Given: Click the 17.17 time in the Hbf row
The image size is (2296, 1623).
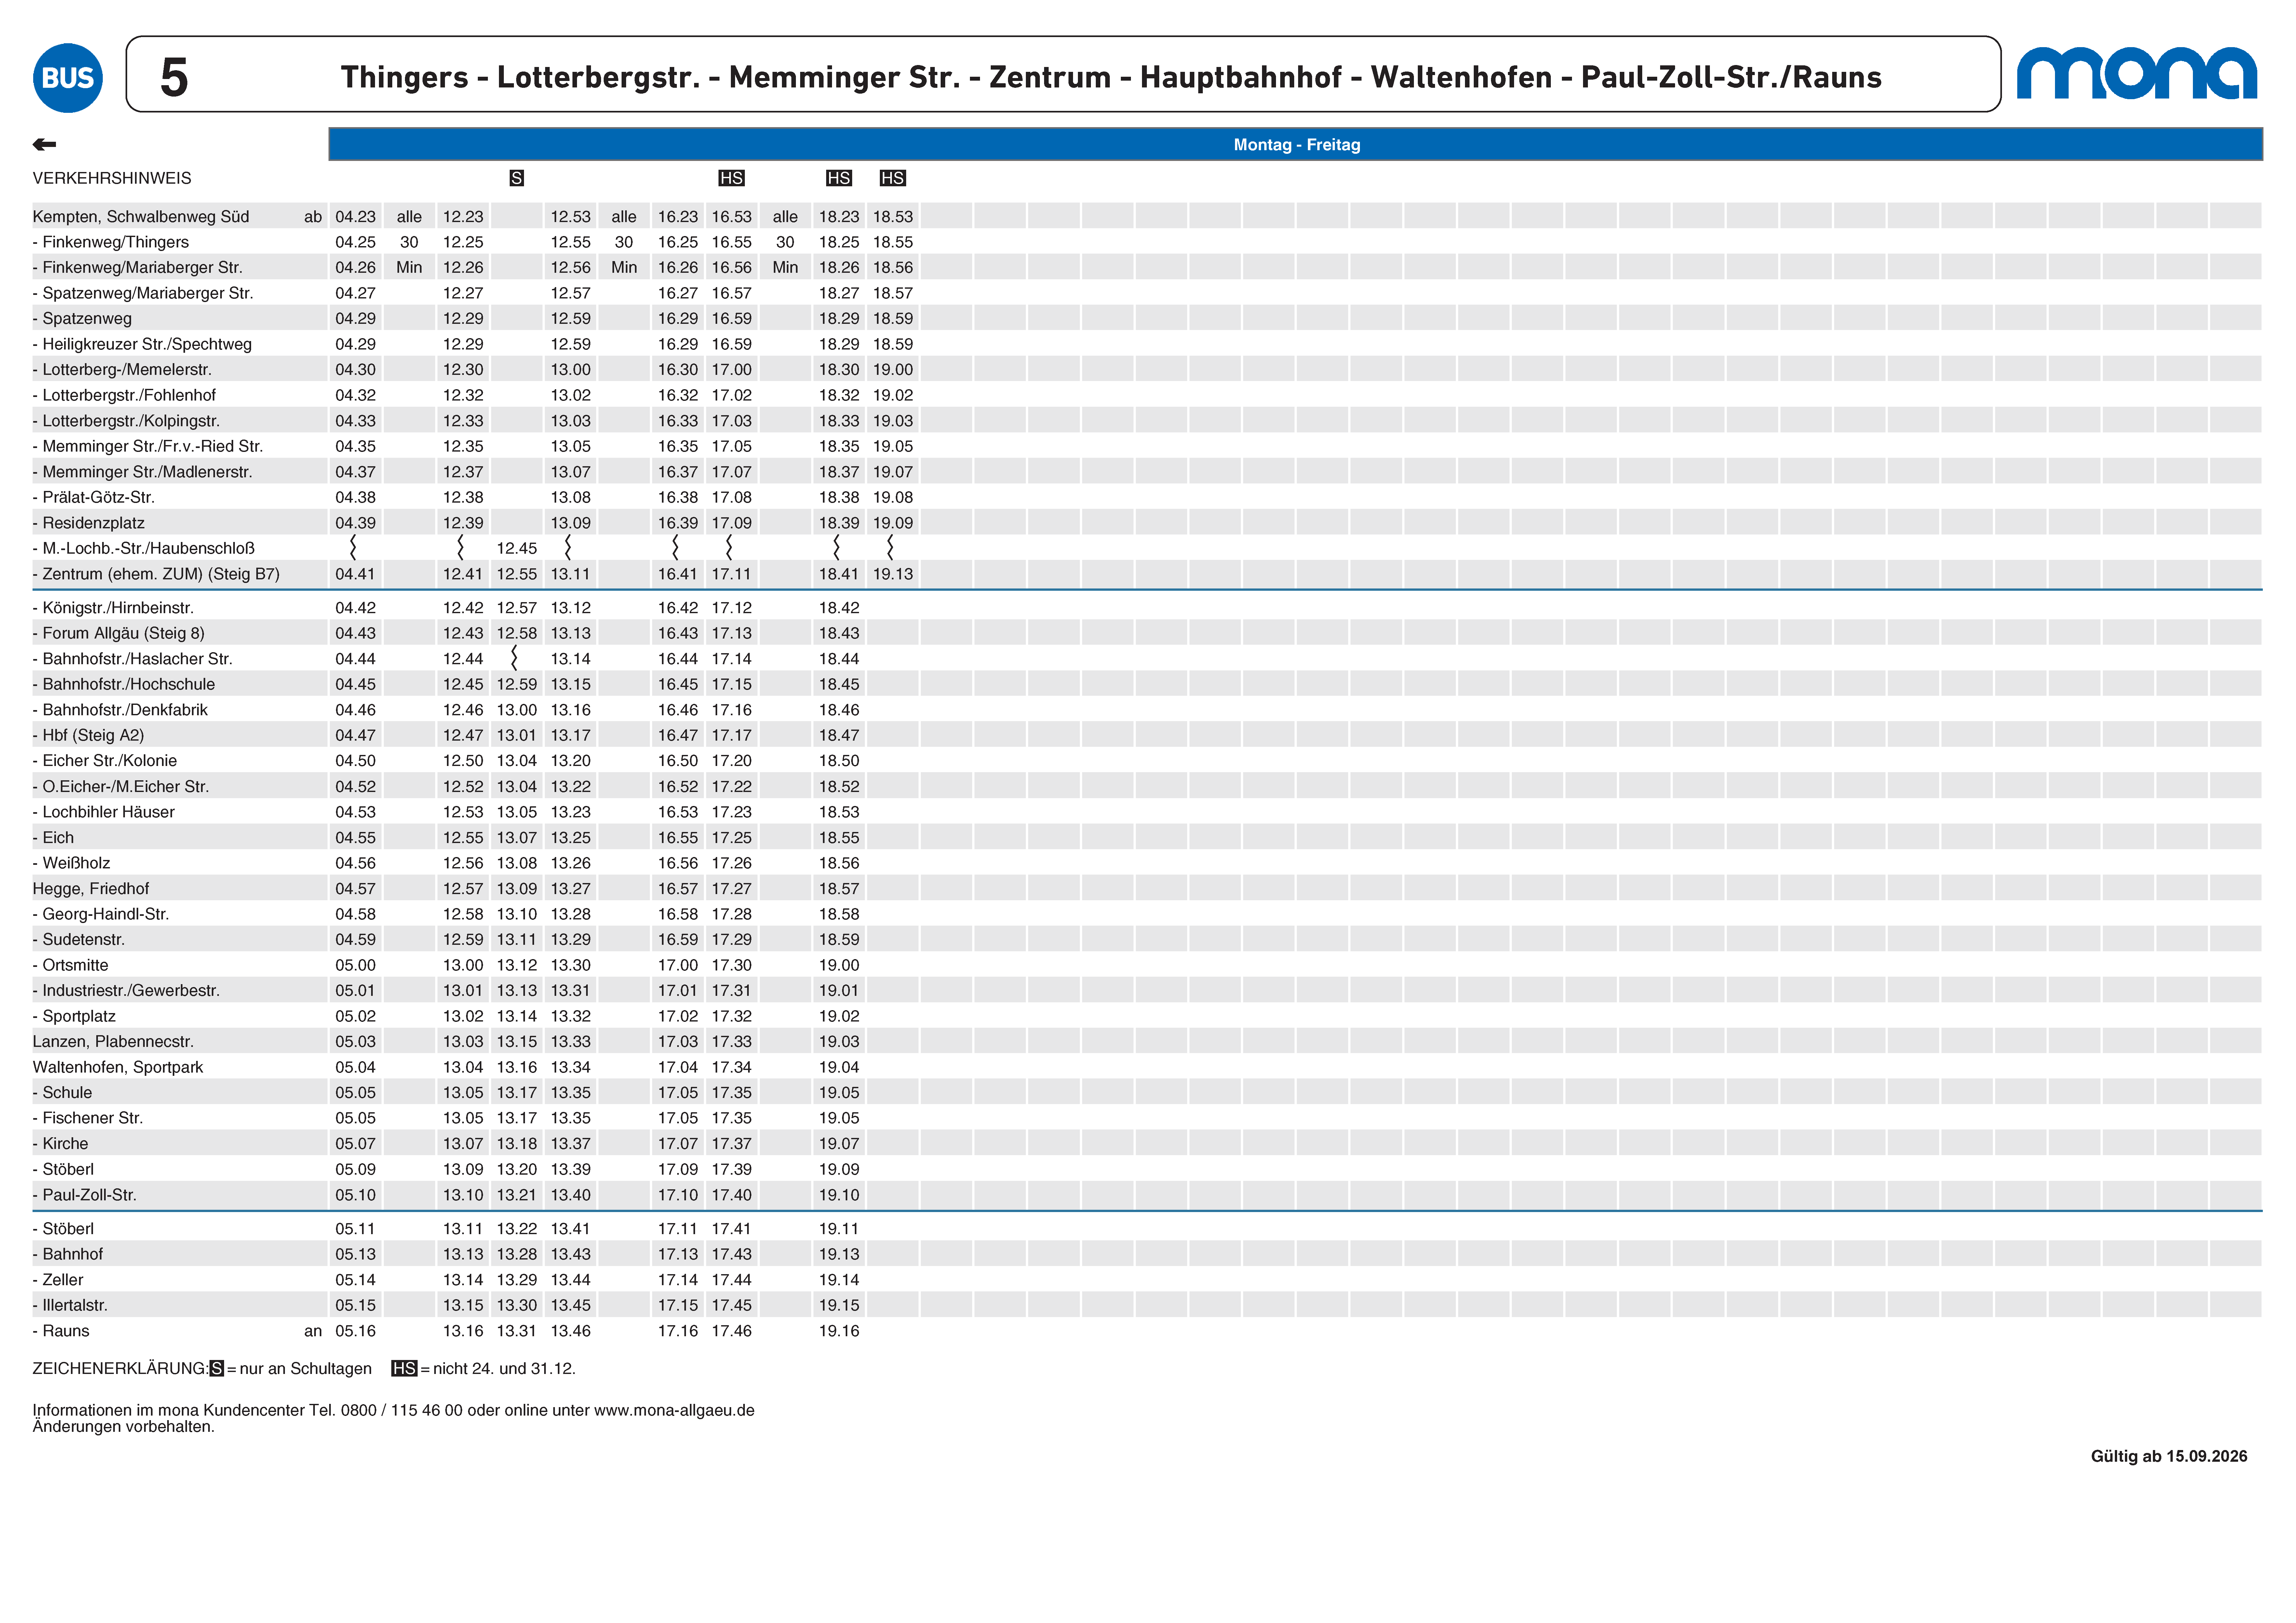Looking at the screenshot, I should pyautogui.click(x=732, y=735).
